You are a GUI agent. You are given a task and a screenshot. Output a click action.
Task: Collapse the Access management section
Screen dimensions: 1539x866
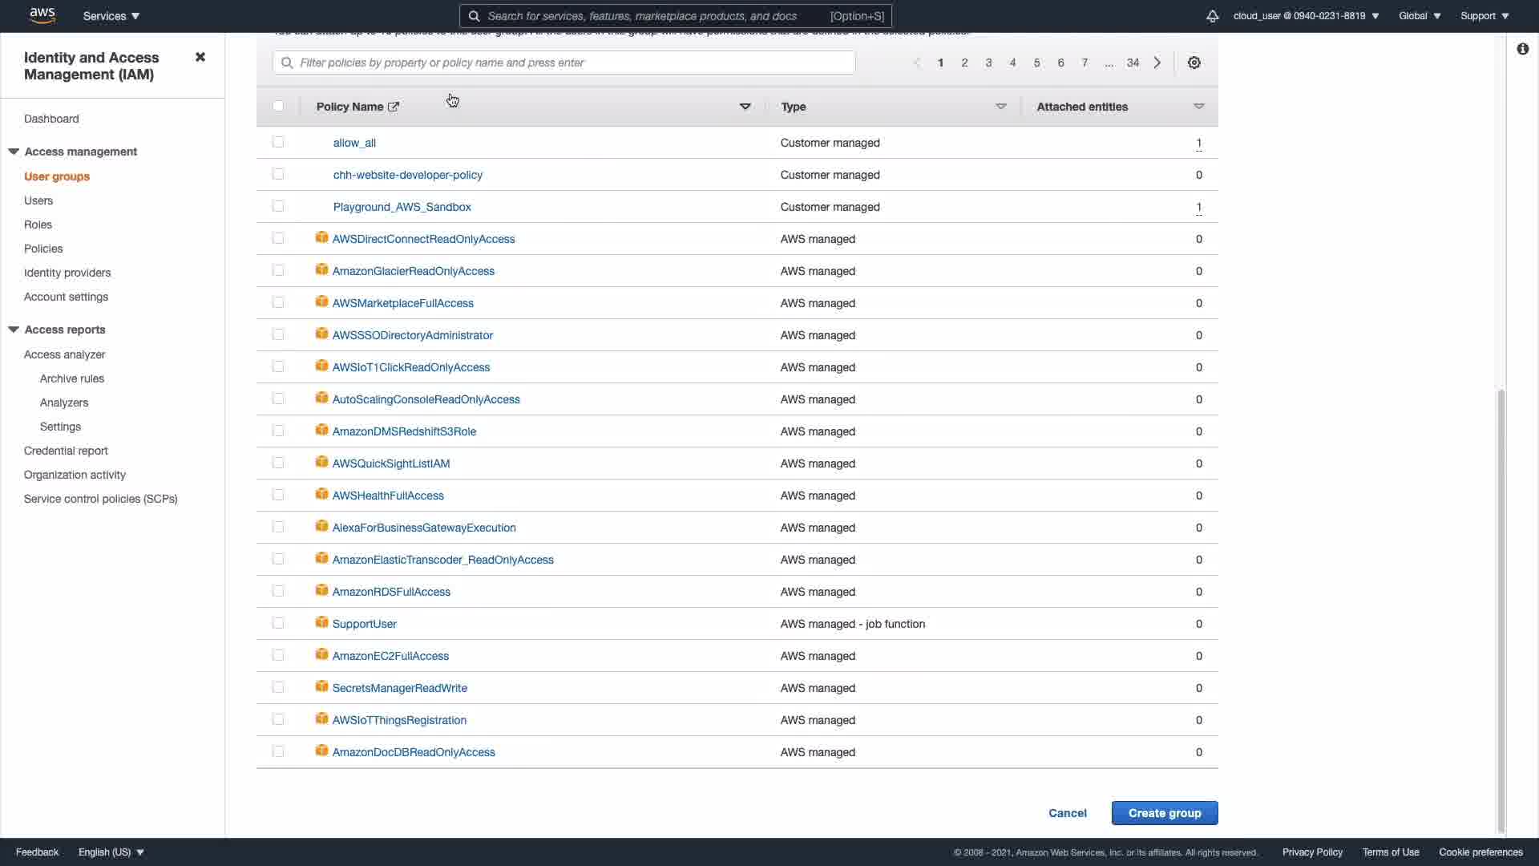click(x=14, y=152)
